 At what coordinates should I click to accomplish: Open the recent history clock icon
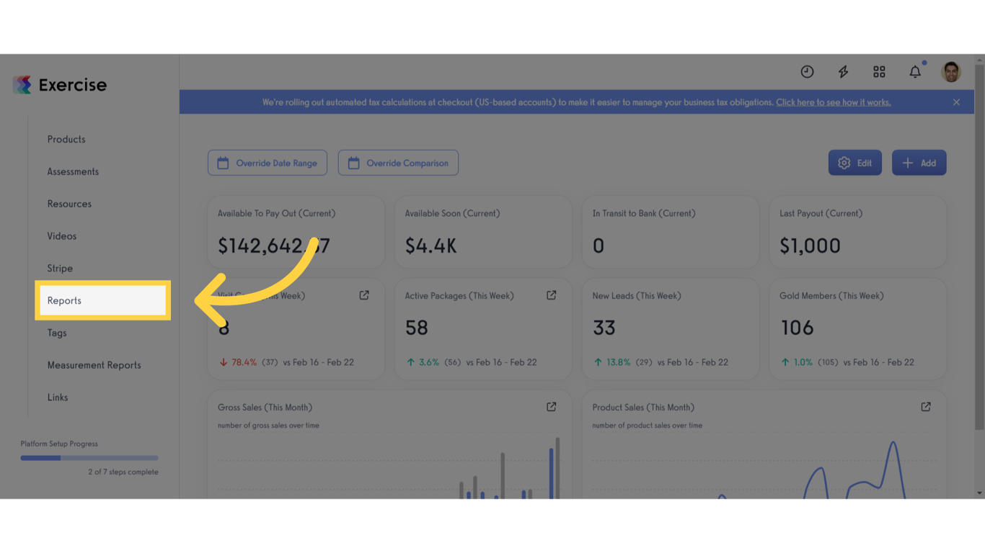[x=807, y=71]
